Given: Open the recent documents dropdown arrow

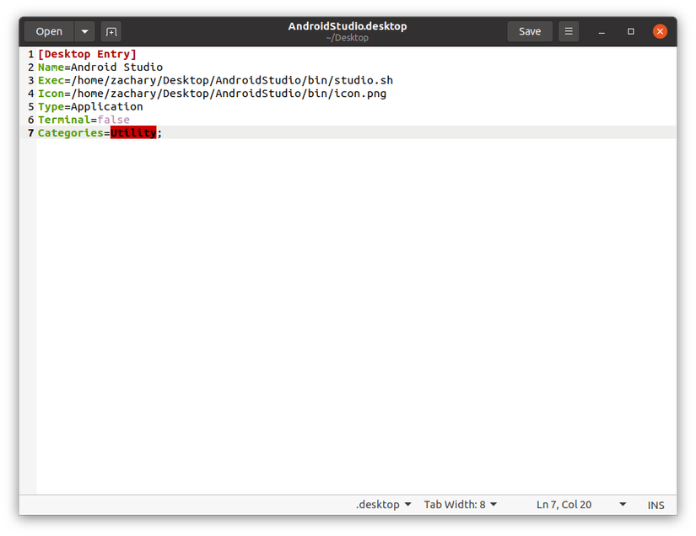Looking at the screenshot, I should 84,31.
